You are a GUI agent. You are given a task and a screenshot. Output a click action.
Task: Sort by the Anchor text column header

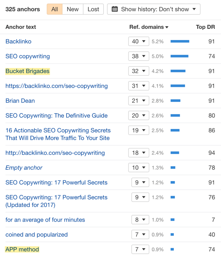[x=20, y=27]
